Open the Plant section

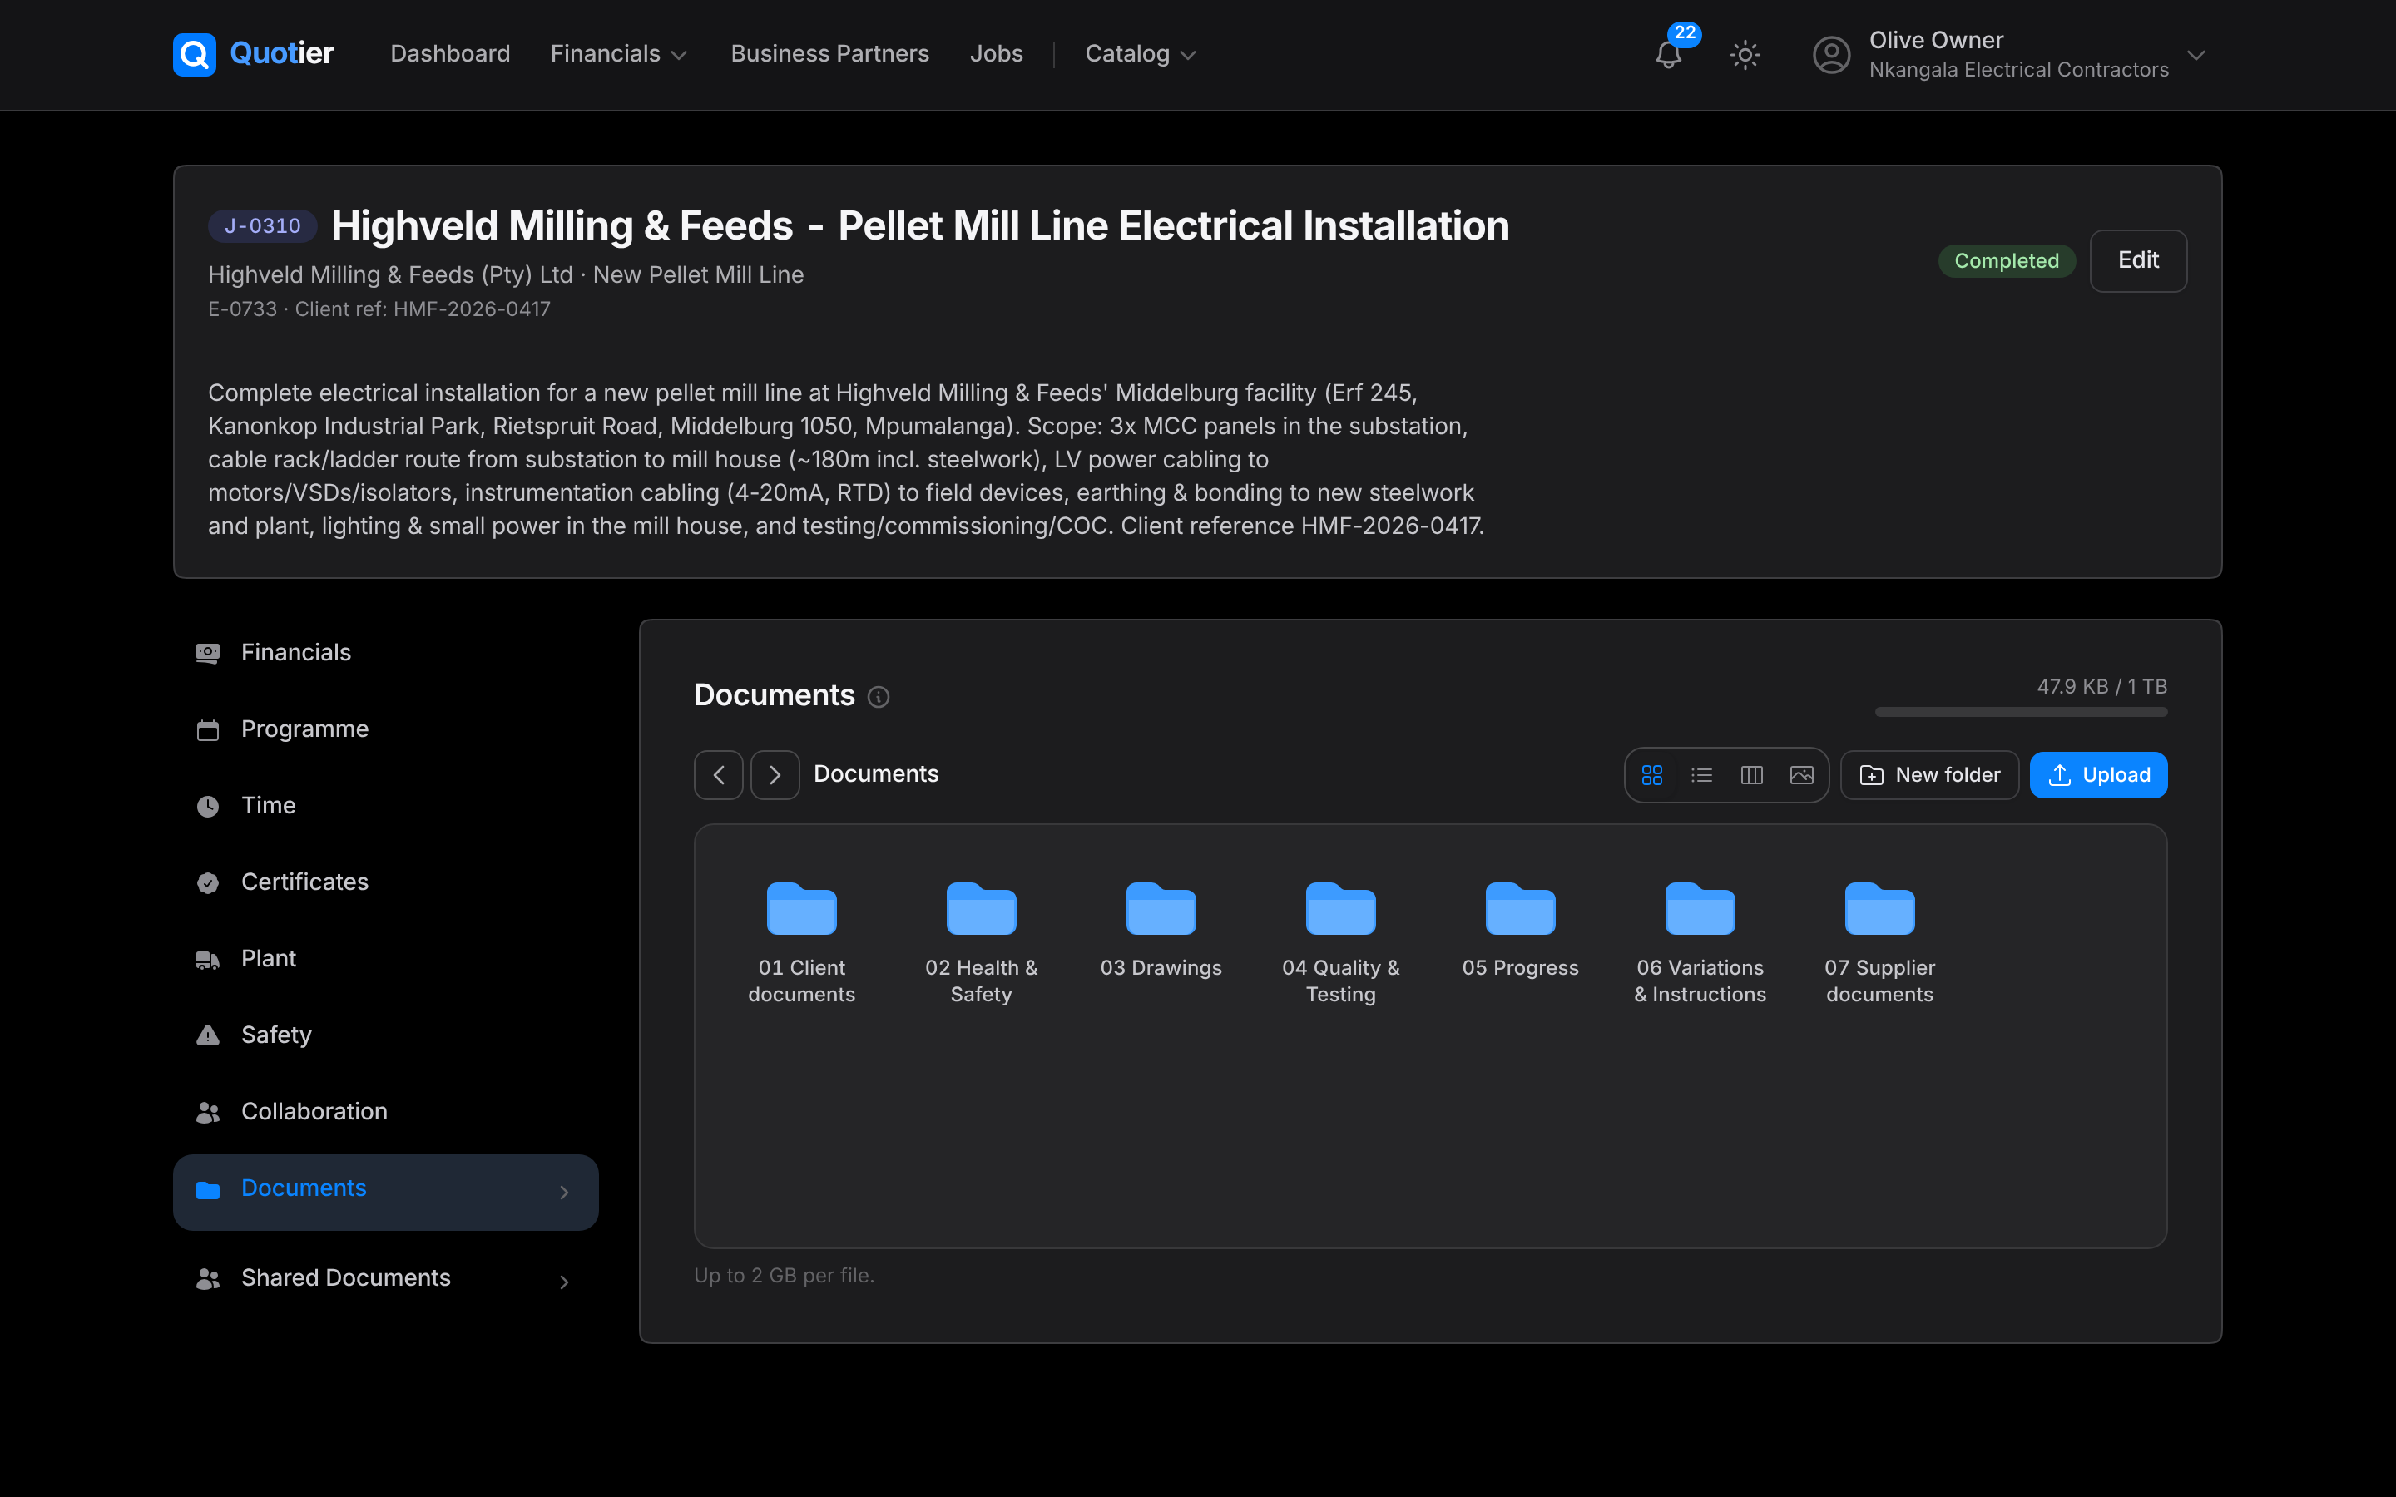[386, 958]
